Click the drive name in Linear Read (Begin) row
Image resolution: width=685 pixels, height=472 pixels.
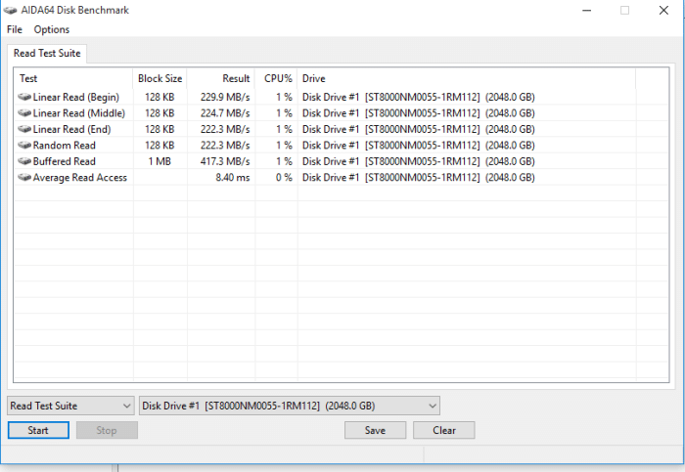pyautogui.click(x=419, y=97)
